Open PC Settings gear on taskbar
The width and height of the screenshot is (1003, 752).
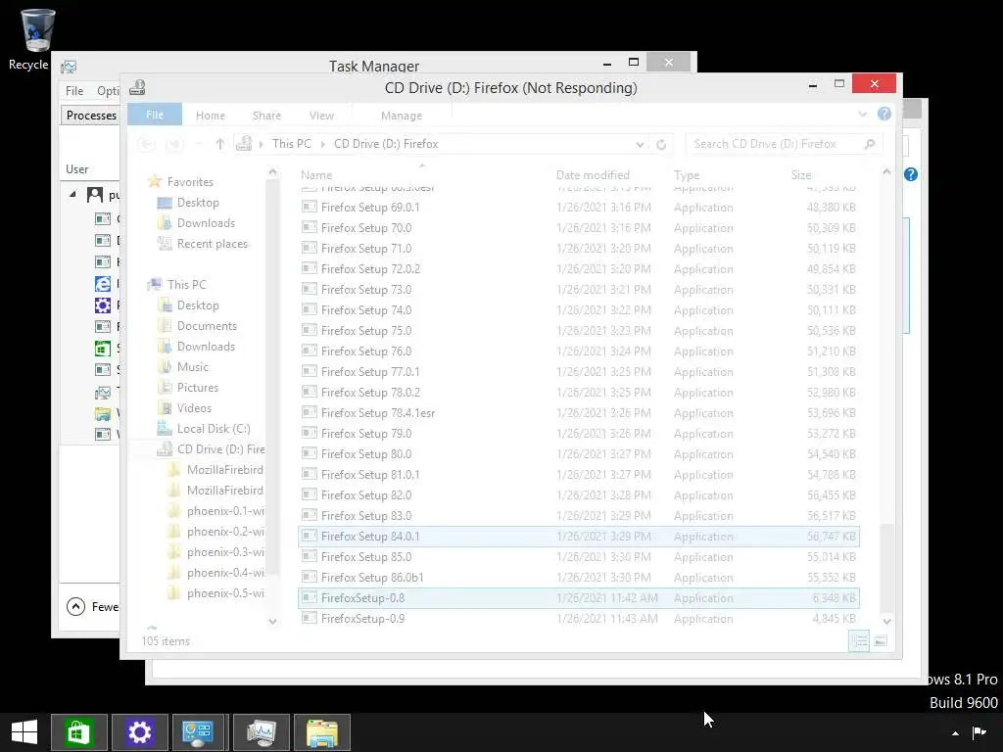pyautogui.click(x=139, y=732)
